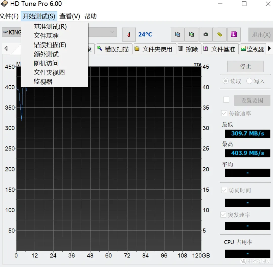
Task: Click the 退出(X) exit button
Action: (x=261, y=35)
